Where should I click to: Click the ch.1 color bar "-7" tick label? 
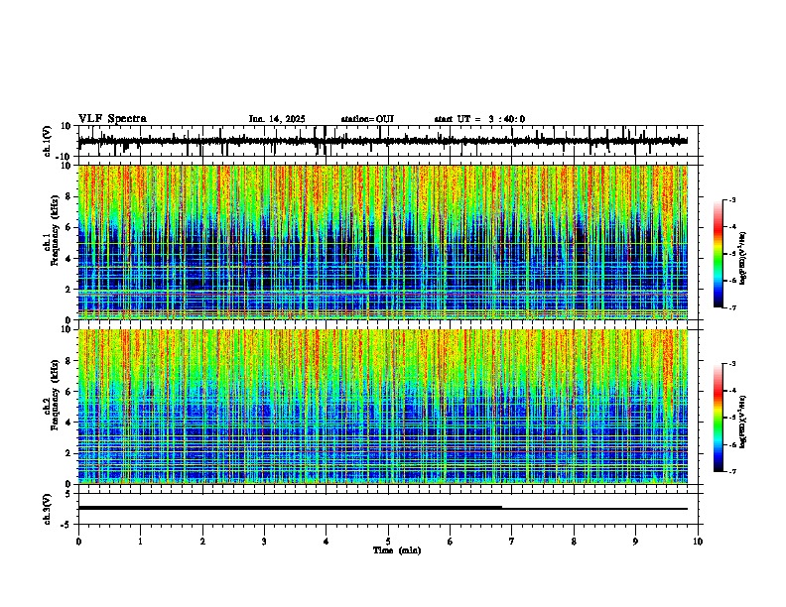(x=732, y=307)
